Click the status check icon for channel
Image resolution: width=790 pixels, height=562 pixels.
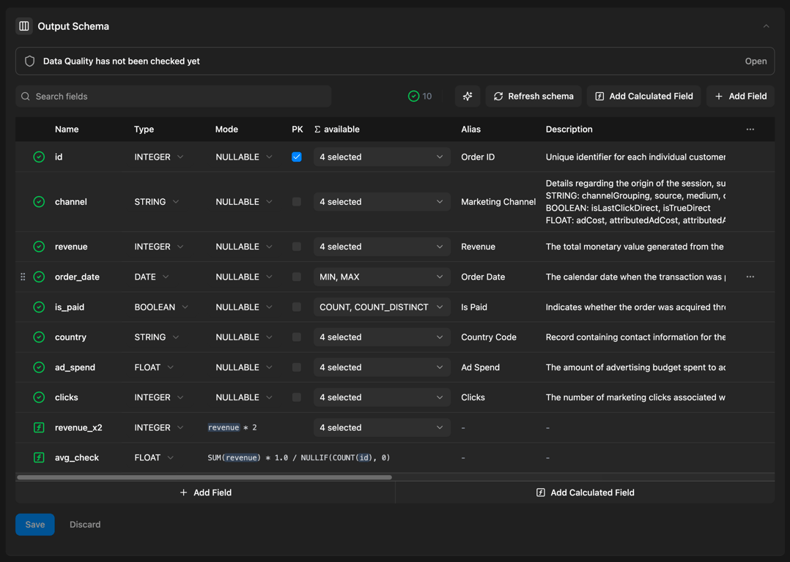(x=39, y=202)
